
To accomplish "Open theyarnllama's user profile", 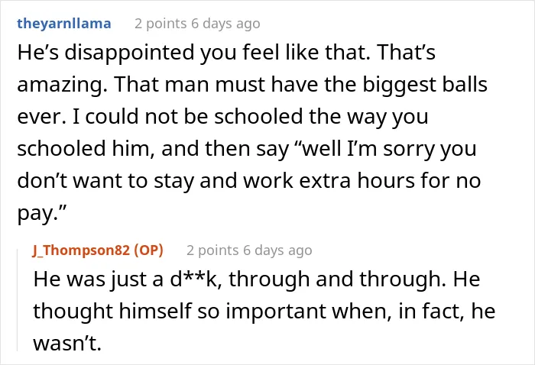I will coord(64,24).
